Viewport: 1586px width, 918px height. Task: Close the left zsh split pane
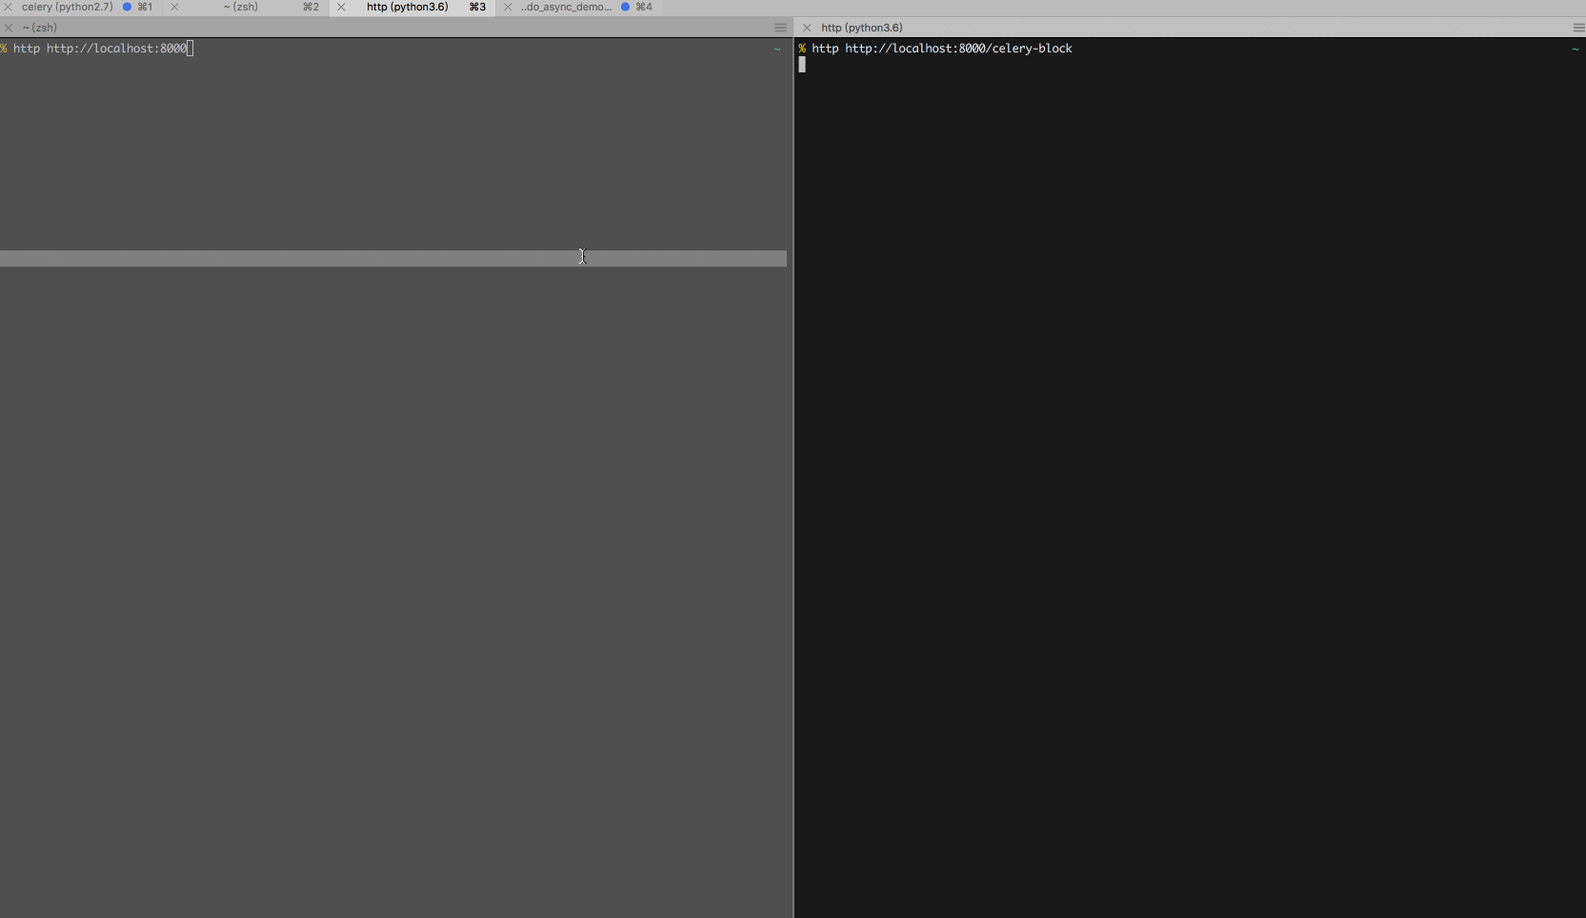9,28
